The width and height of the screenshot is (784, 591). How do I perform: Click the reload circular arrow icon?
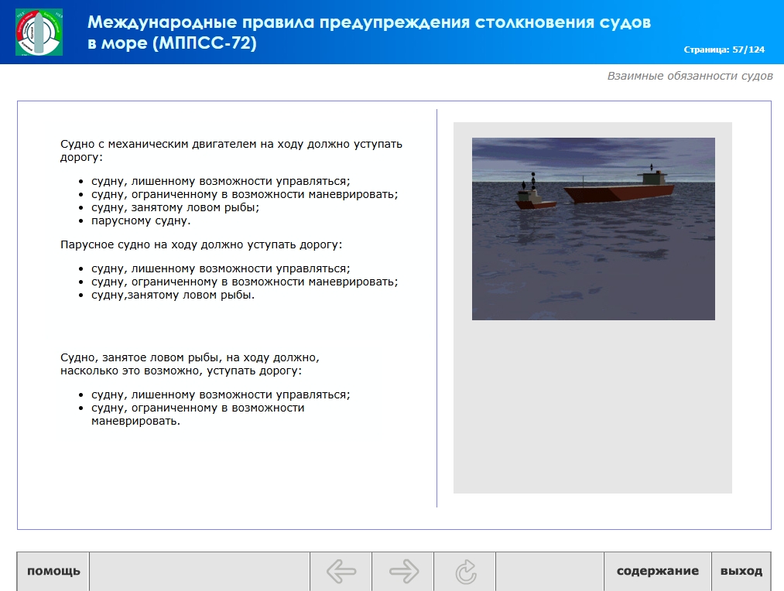[x=465, y=572]
